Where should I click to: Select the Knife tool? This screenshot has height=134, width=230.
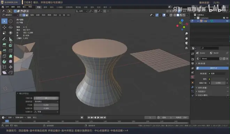pyautogui.click(x=4, y=56)
